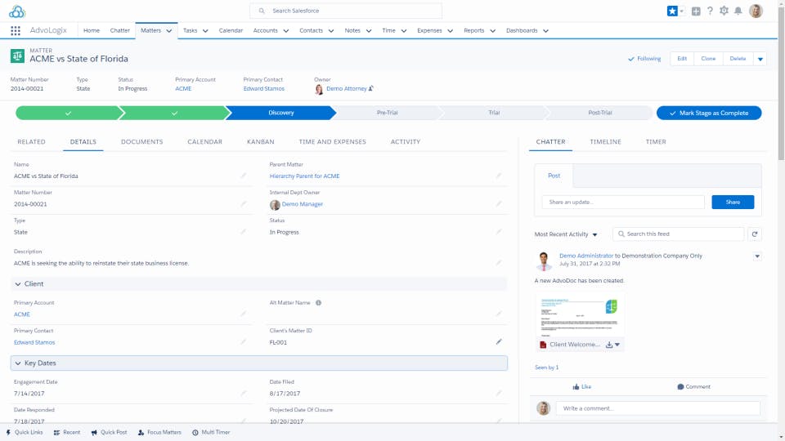The height and width of the screenshot is (441, 785).
Task: Open the App Launcher grid icon
Action: (16, 30)
